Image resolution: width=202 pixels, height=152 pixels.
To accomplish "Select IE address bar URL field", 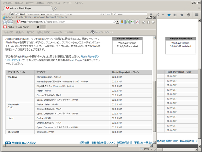I will click(67, 22).
